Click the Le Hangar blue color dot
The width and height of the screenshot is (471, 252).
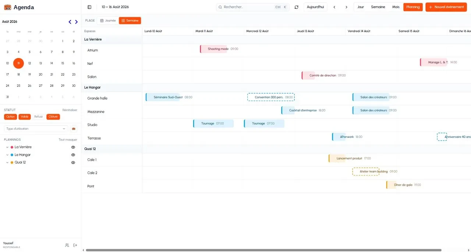12,155
